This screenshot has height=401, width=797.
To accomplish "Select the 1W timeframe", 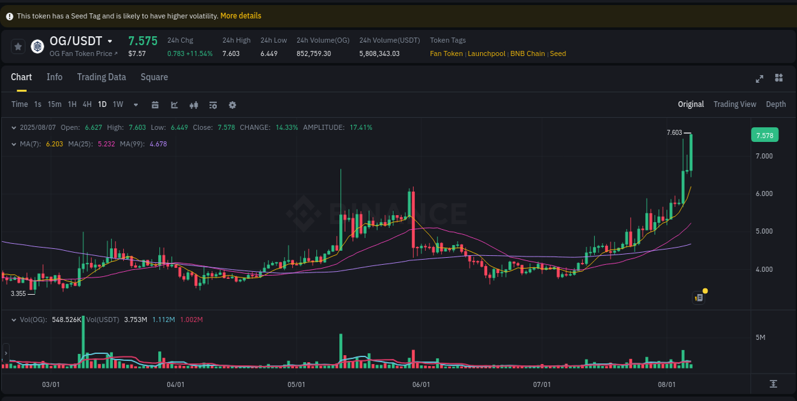I will tap(117, 104).
